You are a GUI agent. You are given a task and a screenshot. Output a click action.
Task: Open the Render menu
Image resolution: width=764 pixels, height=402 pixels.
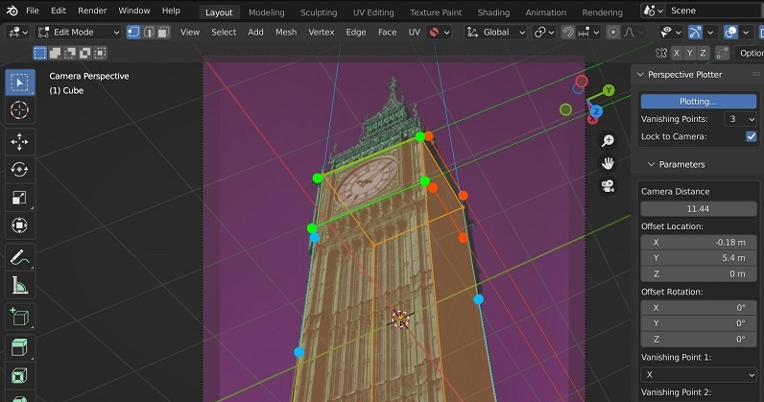tap(92, 11)
